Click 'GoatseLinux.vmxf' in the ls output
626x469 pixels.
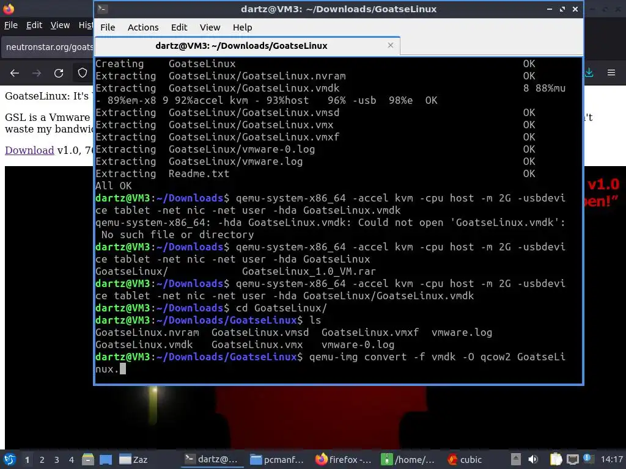pos(370,333)
